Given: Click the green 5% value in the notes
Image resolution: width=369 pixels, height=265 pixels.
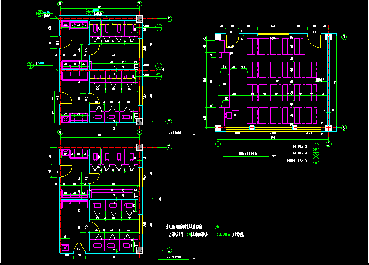Looking at the screenshot, I should [217, 227].
